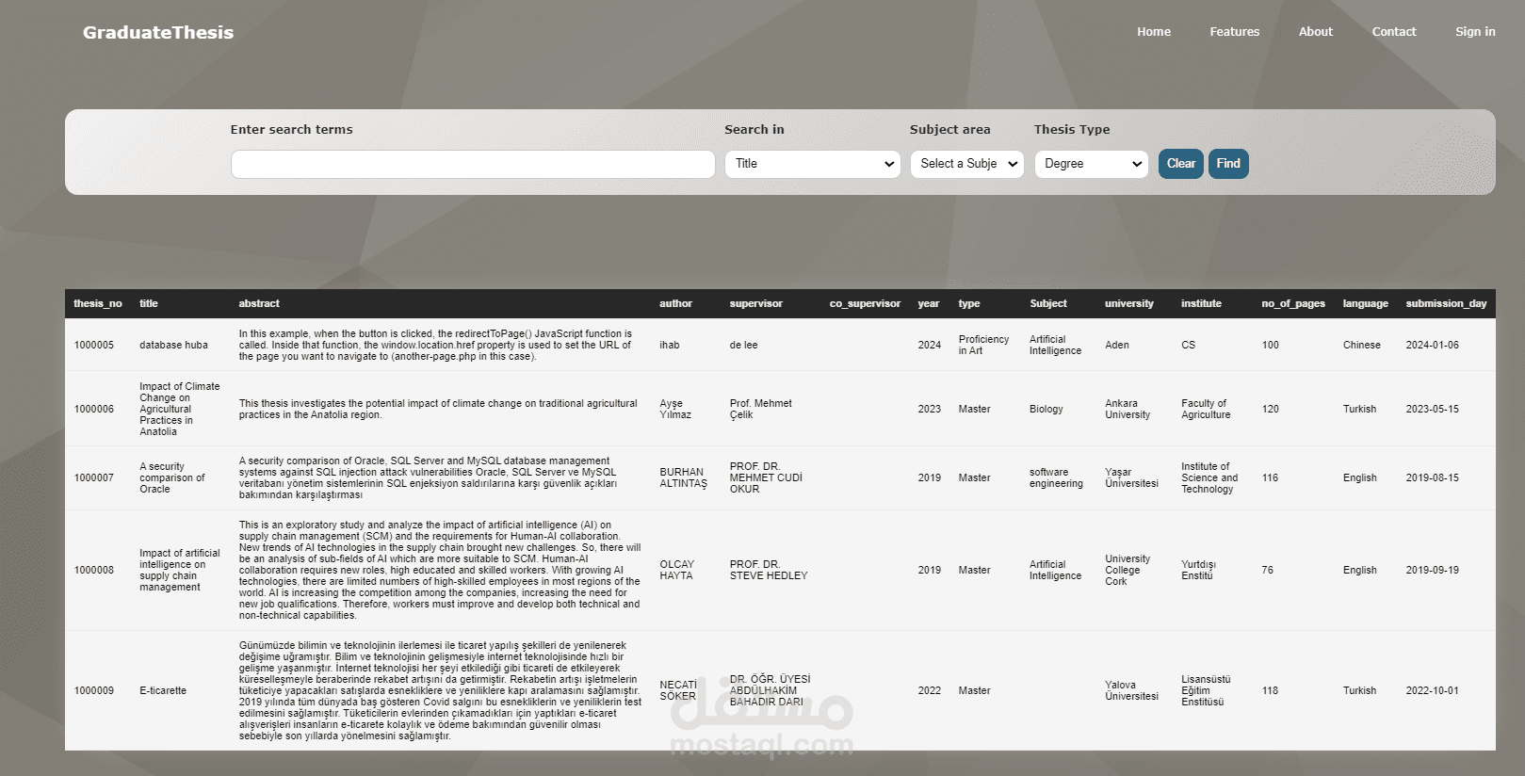
Task: Click 'Yalova Üniversitesi' cell
Action: pyautogui.click(x=1131, y=690)
